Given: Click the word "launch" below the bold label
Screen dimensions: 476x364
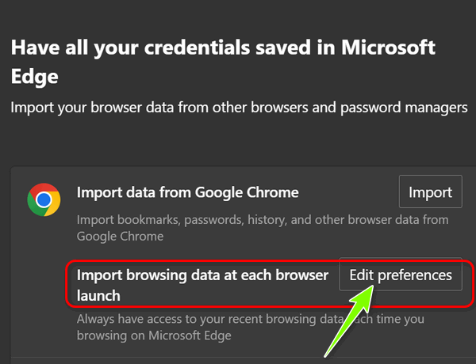Looking at the screenshot, I should [98, 295].
